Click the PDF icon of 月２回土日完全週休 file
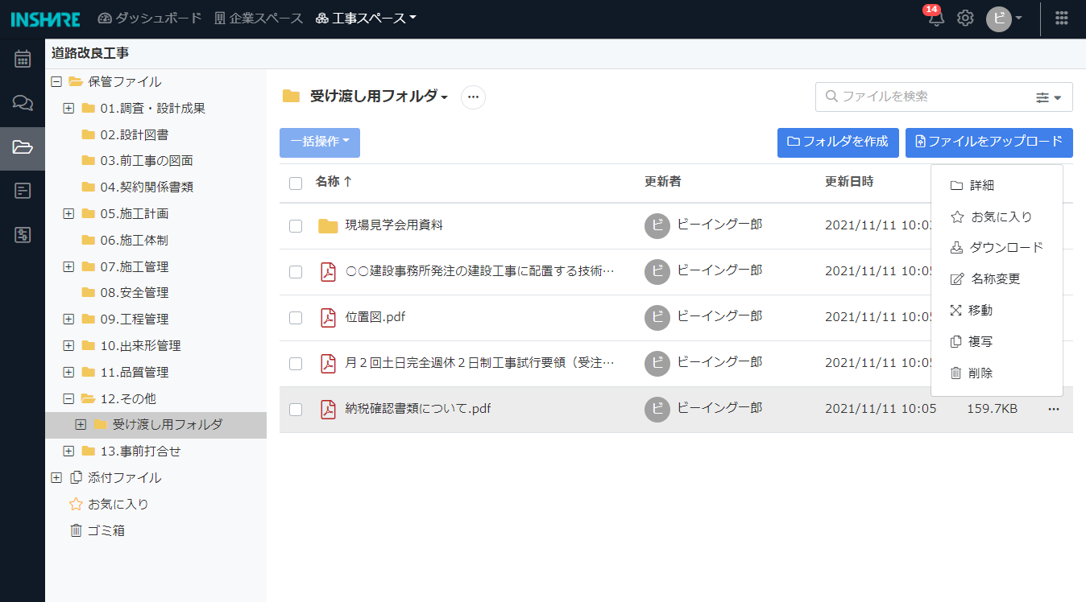The width and height of the screenshot is (1086, 602). [328, 364]
